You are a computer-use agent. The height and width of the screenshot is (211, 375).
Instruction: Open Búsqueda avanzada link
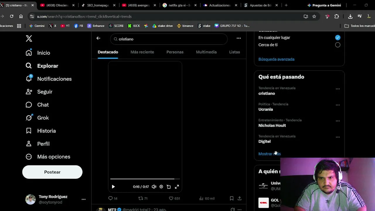coord(276,59)
